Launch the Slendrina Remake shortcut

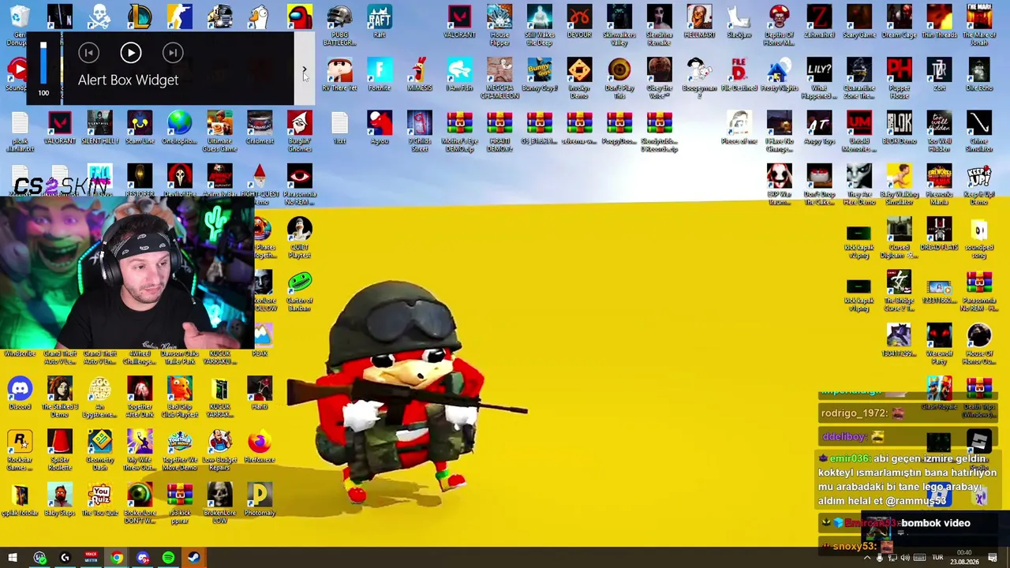coord(660,25)
